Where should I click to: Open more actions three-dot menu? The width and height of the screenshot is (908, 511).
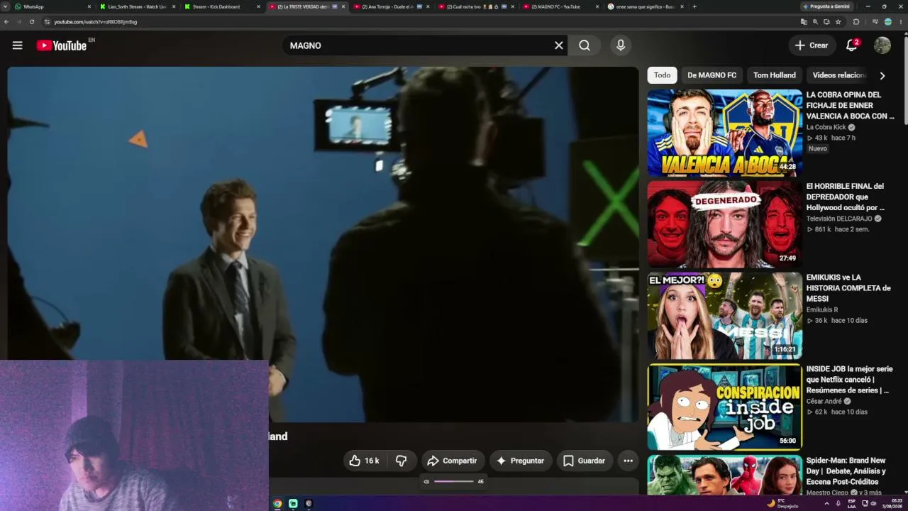click(628, 461)
